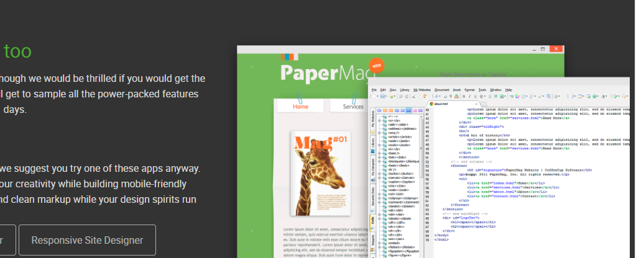This screenshot has height=258, width=636.
Task: Expand the <canvas></canvas> tag node
Action: pos(379,178)
